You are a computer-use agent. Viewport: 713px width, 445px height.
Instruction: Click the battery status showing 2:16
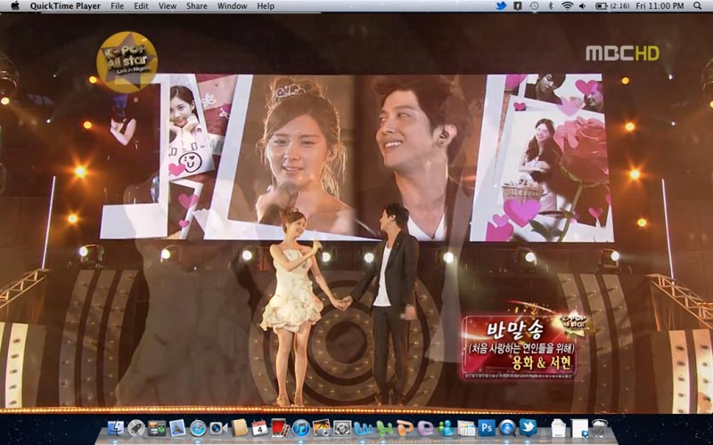[612, 6]
